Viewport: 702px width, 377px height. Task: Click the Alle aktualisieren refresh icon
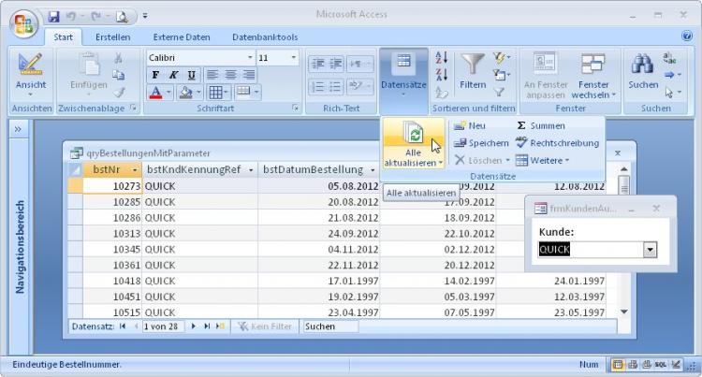point(413,135)
